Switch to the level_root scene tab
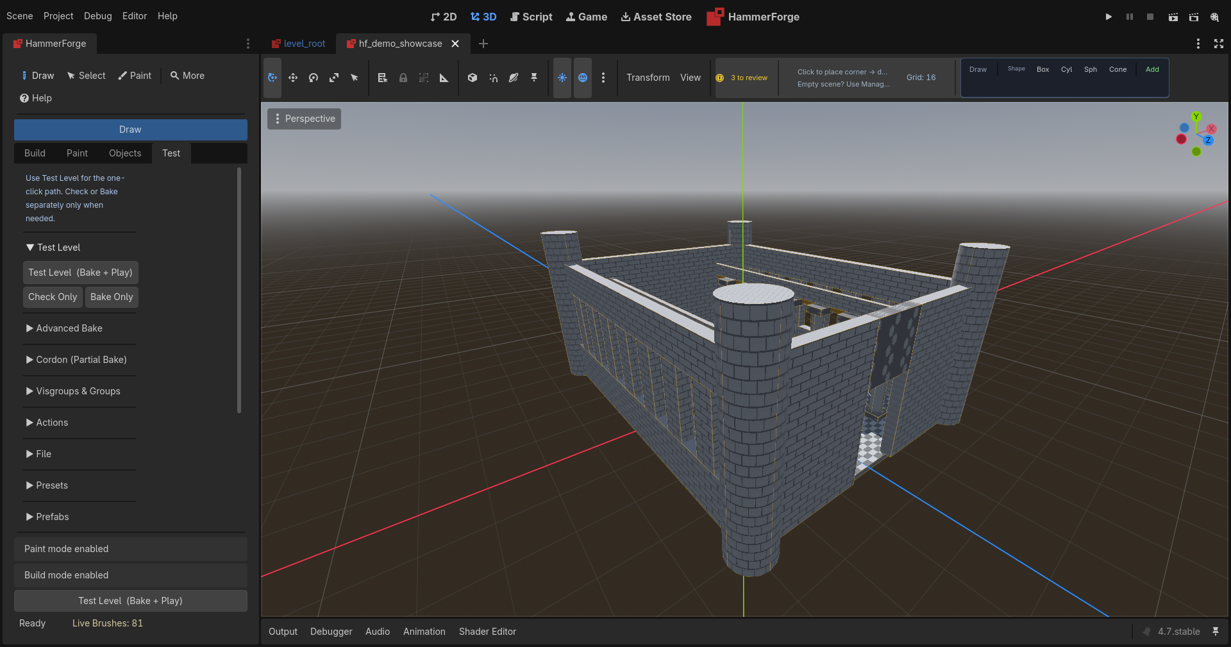 click(299, 44)
